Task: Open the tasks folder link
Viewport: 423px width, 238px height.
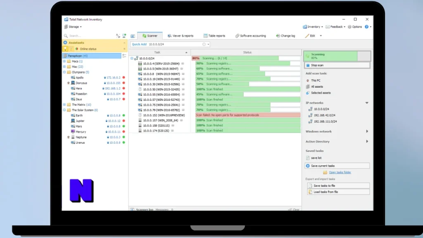Action: [x=340, y=172]
